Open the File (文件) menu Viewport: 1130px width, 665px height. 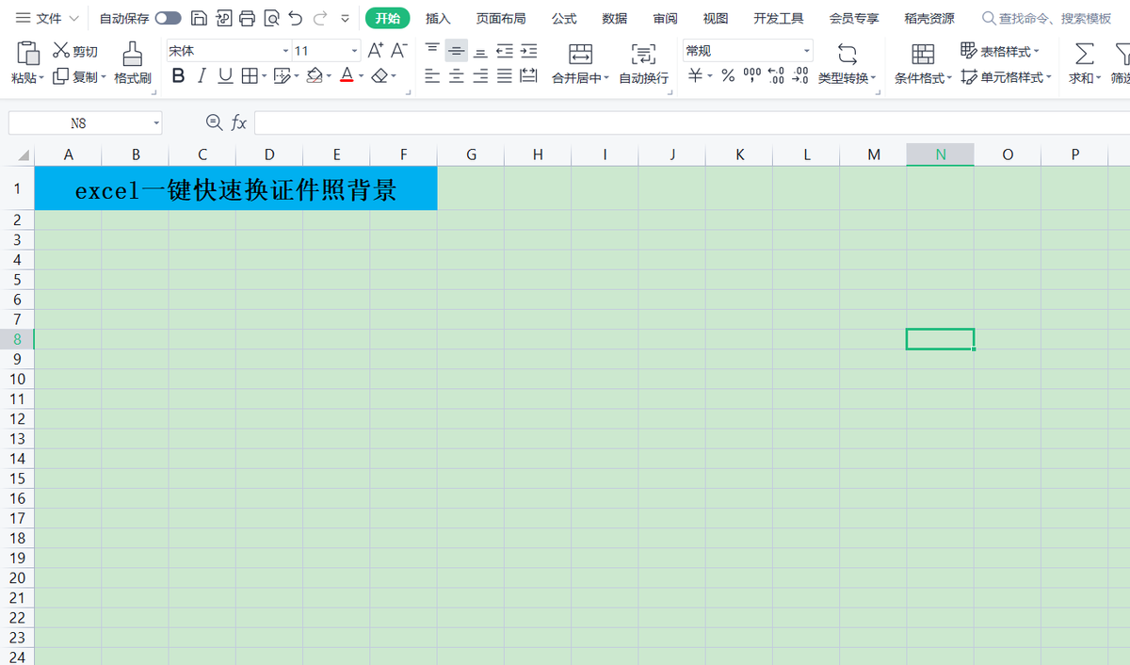[x=46, y=18]
